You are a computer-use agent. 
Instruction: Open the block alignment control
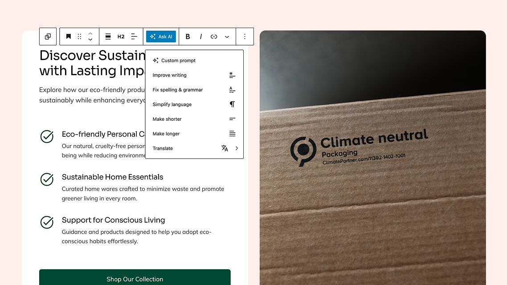pos(108,37)
